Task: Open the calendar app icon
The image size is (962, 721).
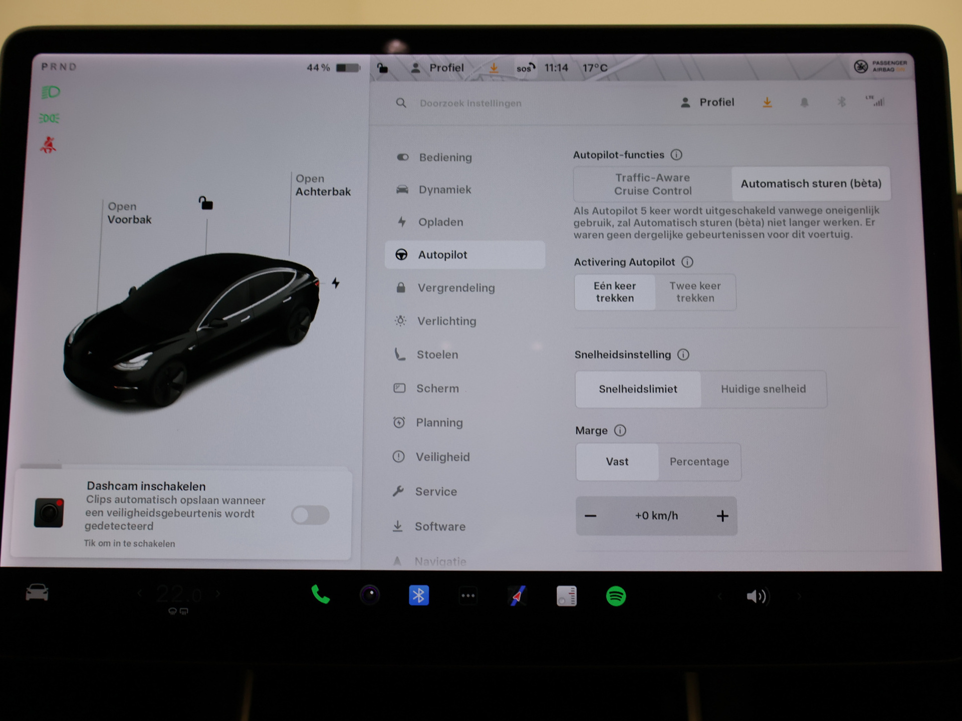Action: point(566,596)
